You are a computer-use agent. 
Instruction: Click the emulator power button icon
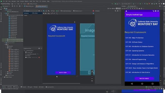122,9
